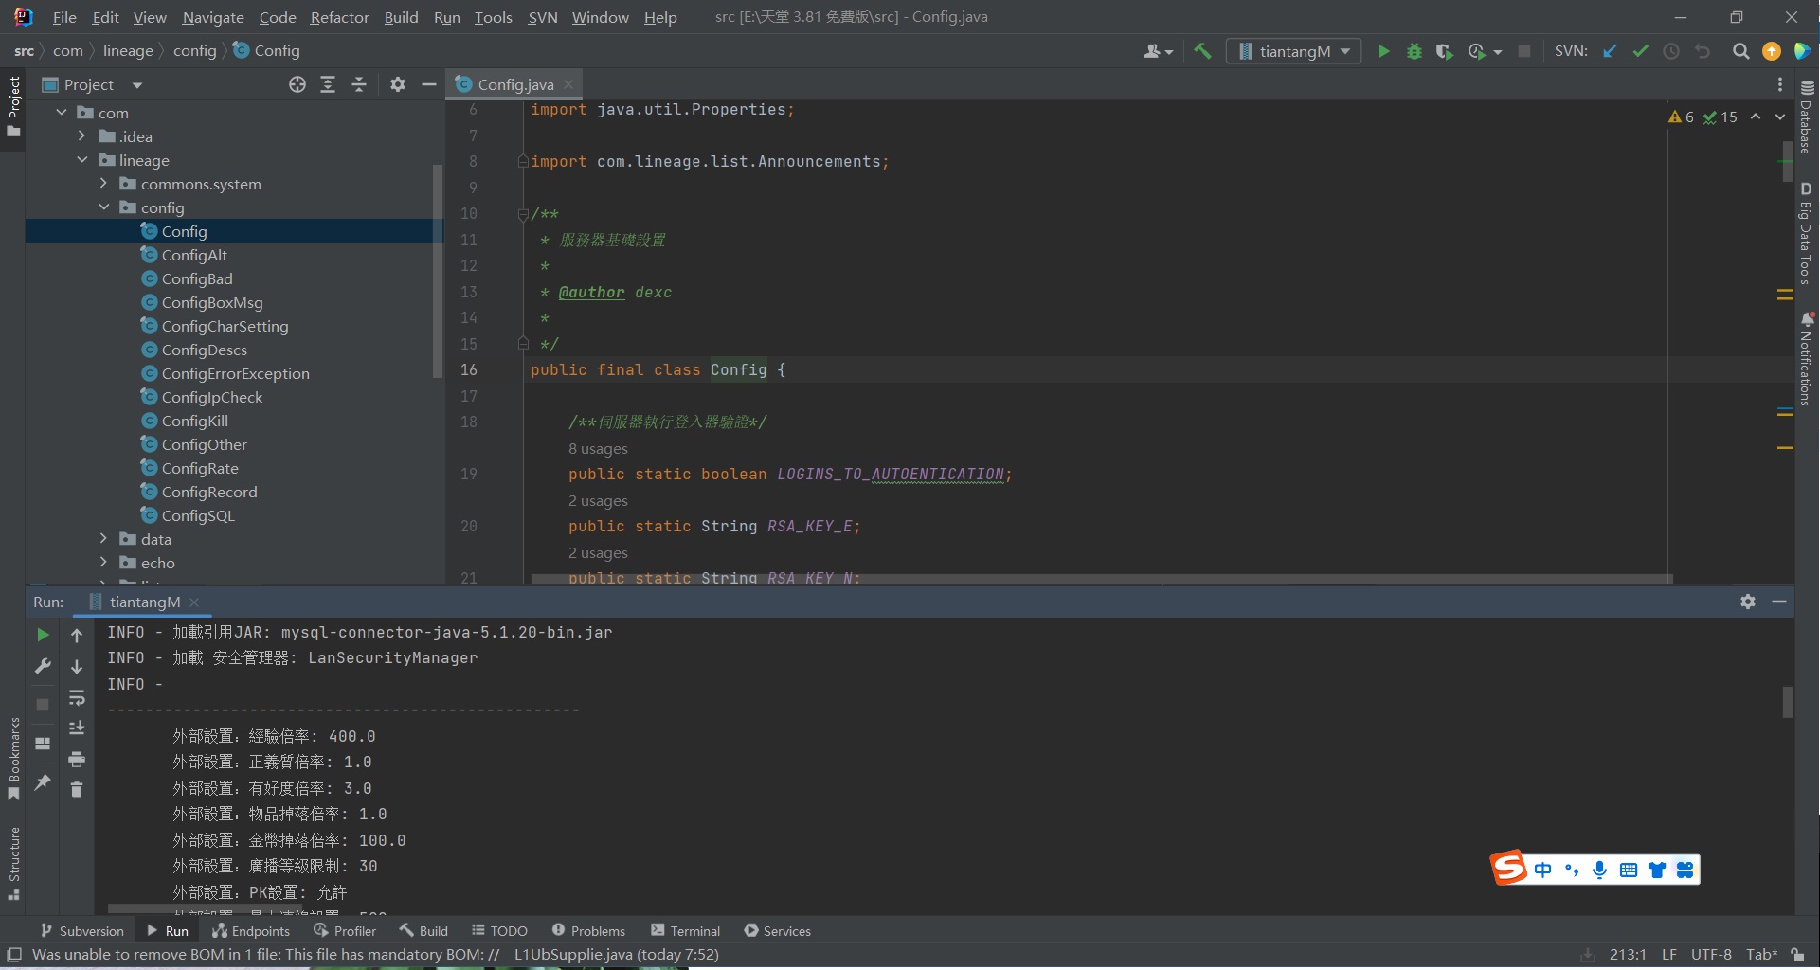Click the orange update notification icon
This screenshot has width=1820, height=970.
click(x=1772, y=51)
